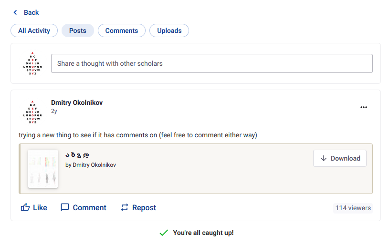The width and height of the screenshot is (390, 245).
Task: Click the Comment speech bubble icon
Action: point(65,207)
